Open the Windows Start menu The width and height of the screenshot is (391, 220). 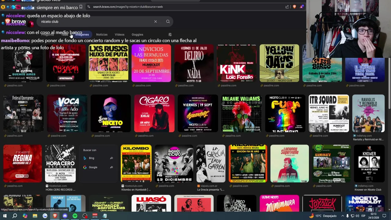coord(5,216)
